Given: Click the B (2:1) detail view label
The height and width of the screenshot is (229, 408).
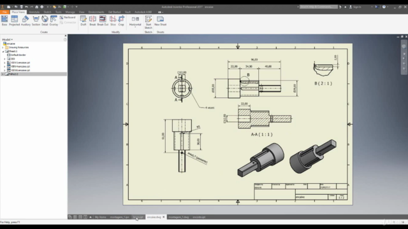Looking at the screenshot, I should coord(323,83).
